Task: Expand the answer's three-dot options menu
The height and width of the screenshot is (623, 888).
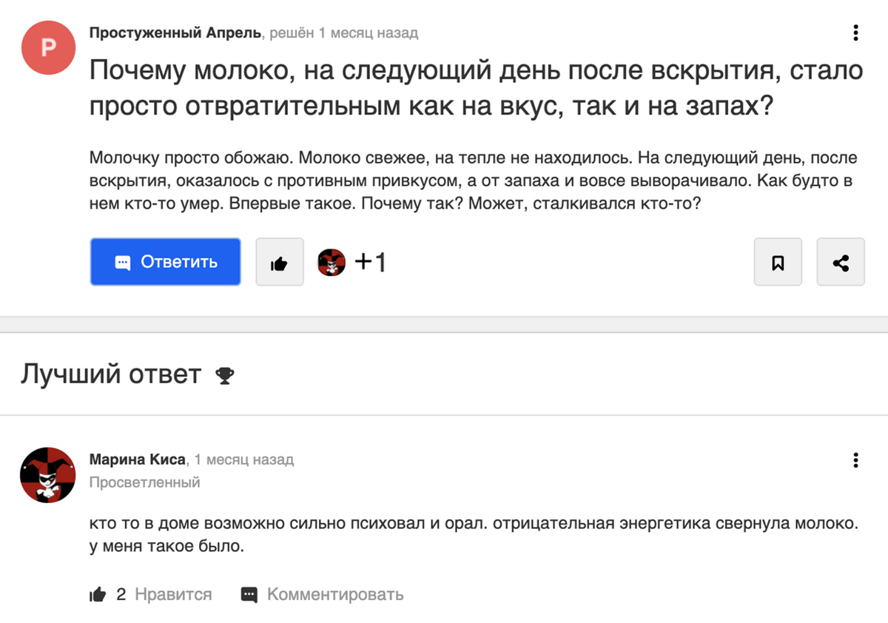Action: [x=855, y=460]
